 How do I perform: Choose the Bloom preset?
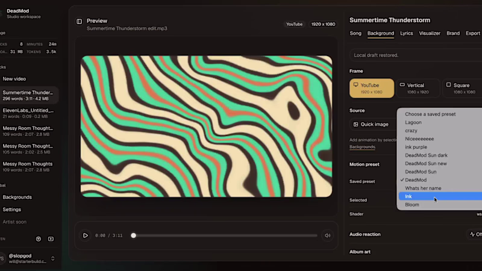pyautogui.click(x=440, y=205)
